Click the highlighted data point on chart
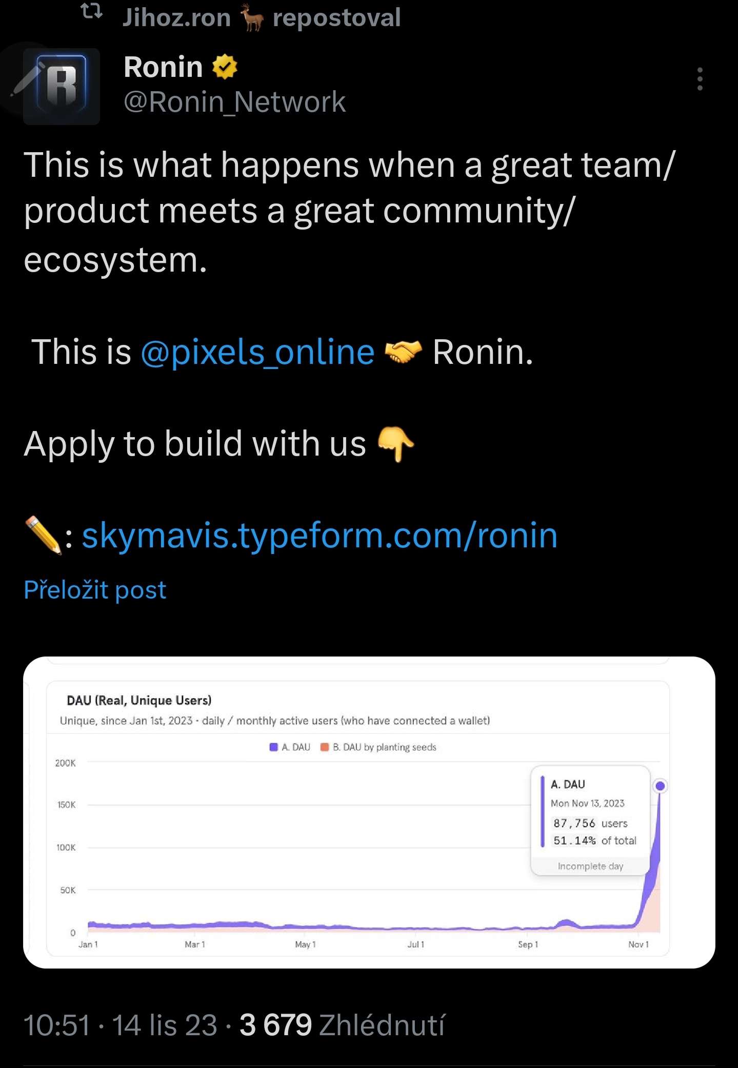This screenshot has width=738, height=1068. tap(660, 786)
